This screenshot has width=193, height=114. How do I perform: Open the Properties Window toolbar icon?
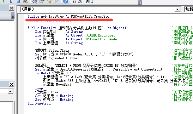(x=42, y=1)
